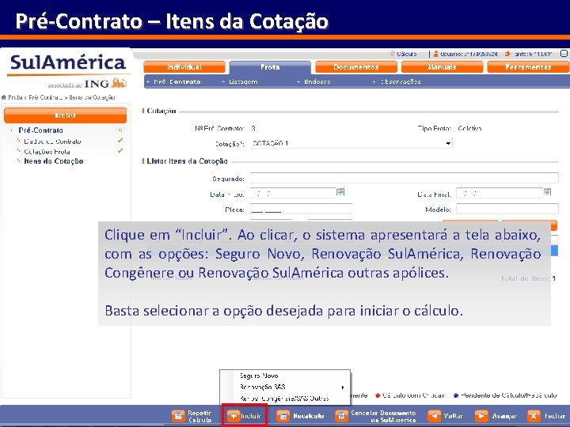Screen dimensions: 570x427
Task: Focus the Segurado input field
Action: (405, 178)
